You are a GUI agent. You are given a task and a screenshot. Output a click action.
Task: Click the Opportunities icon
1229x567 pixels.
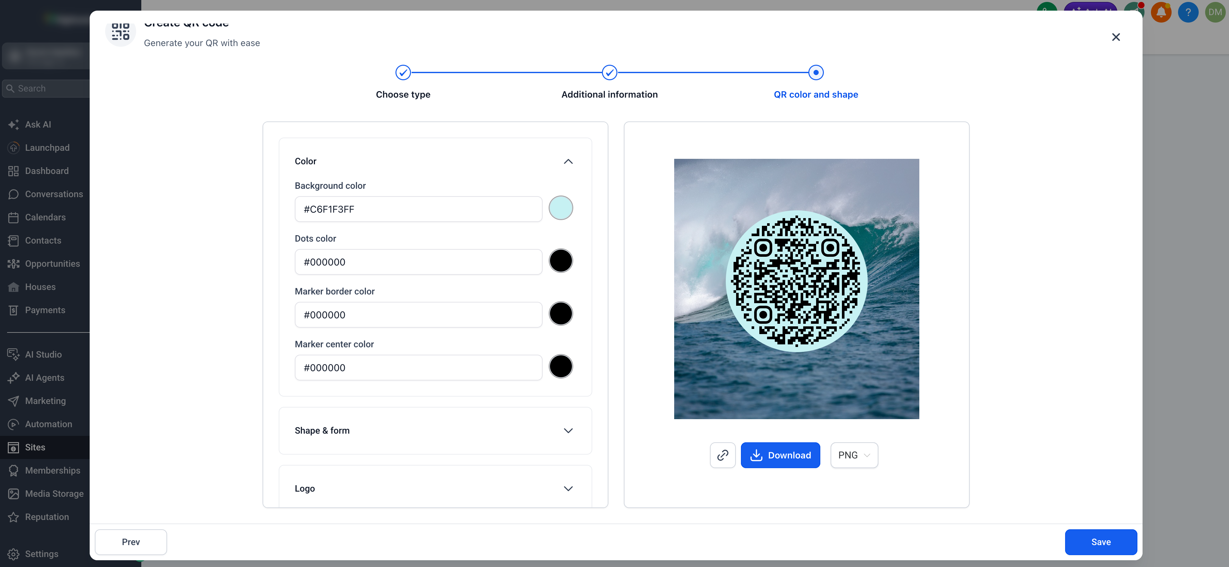(13, 264)
